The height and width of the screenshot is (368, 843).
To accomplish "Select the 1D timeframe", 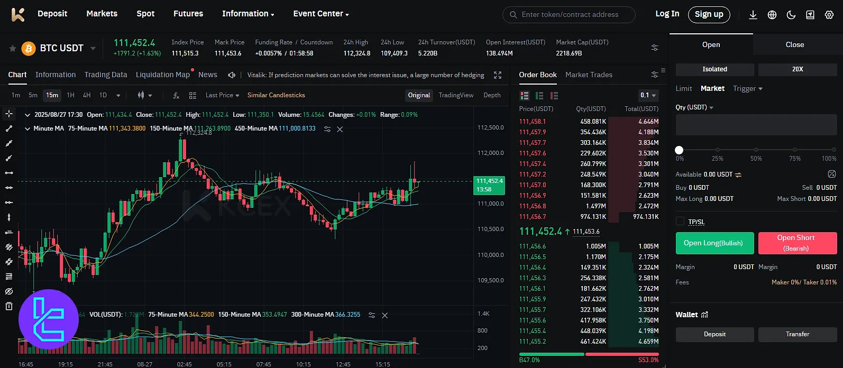I will [103, 95].
